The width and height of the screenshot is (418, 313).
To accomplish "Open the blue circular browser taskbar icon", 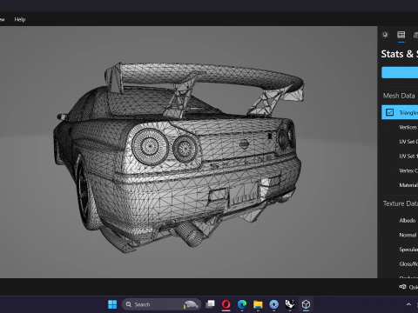I will click(x=273, y=304).
